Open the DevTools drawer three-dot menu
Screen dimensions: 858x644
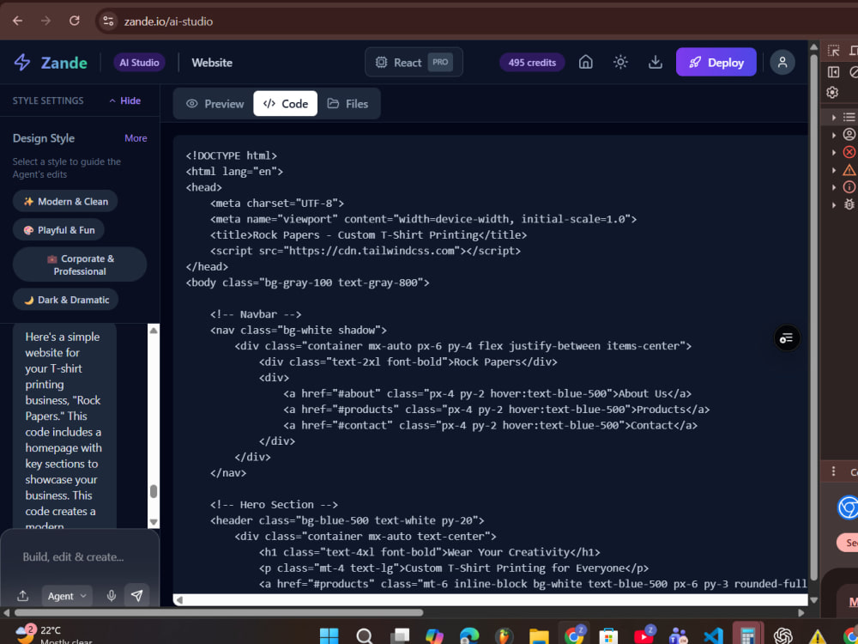[833, 471]
